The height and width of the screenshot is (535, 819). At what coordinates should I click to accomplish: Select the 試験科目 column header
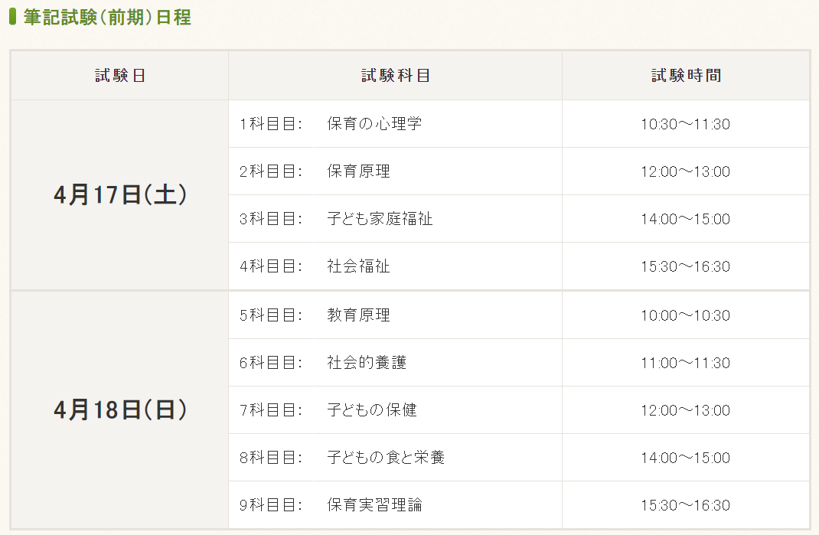pyautogui.click(x=396, y=76)
